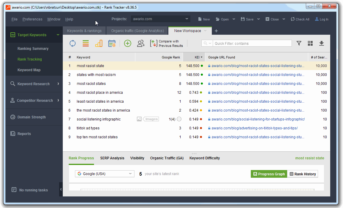Viewport: 343px width, 208px height.
Task: Open the Help menu
Action: [69, 19]
